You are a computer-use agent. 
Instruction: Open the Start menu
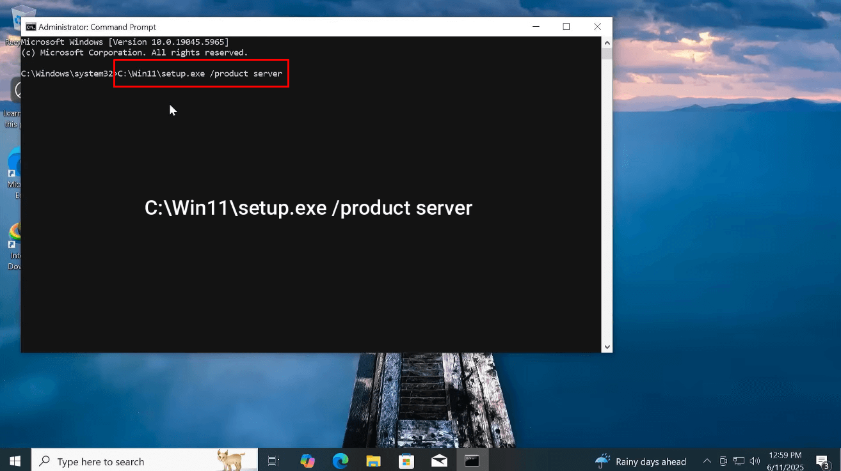pos(14,461)
